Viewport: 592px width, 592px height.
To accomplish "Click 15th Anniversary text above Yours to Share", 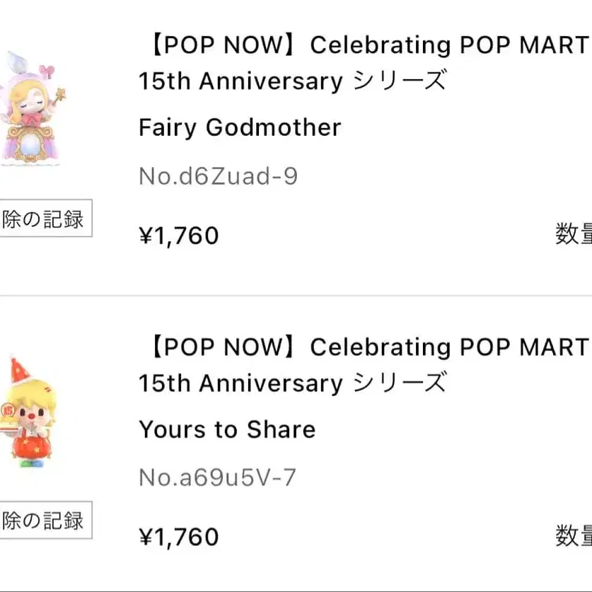I will click(x=240, y=384).
